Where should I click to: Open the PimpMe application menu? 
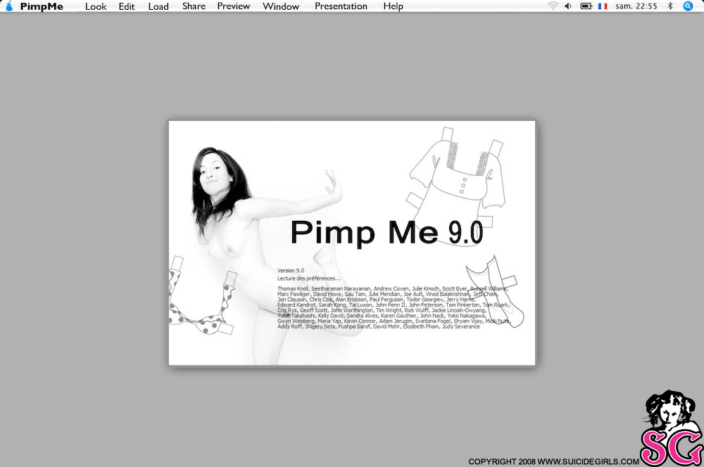coord(42,6)
